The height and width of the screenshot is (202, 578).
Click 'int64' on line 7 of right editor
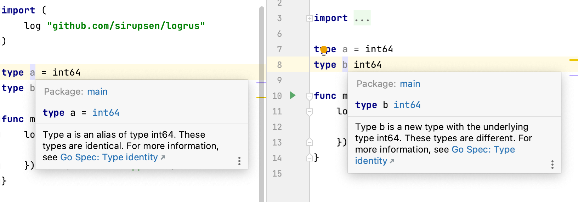[x=379, y=49]
